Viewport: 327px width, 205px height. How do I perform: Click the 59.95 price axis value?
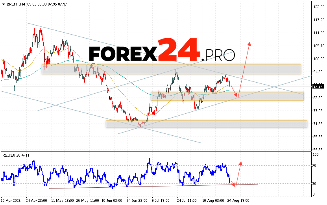318,150
